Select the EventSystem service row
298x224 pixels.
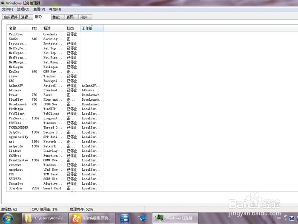tap(55, 160)
